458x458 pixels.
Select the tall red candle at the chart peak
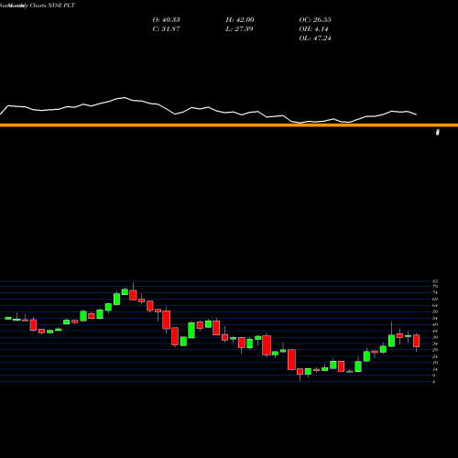pyautogui.click(x=133, y=295)
